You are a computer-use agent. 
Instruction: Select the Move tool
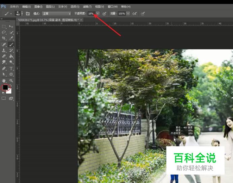(x=11, y=27)
